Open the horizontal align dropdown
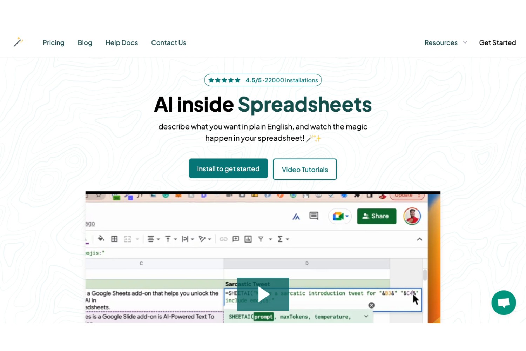This screenshot has height=351, width=526. pyautogui.click(x=154, y=239)
